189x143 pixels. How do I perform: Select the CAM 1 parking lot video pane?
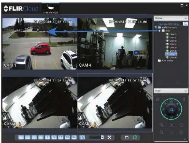coord(40,44)
